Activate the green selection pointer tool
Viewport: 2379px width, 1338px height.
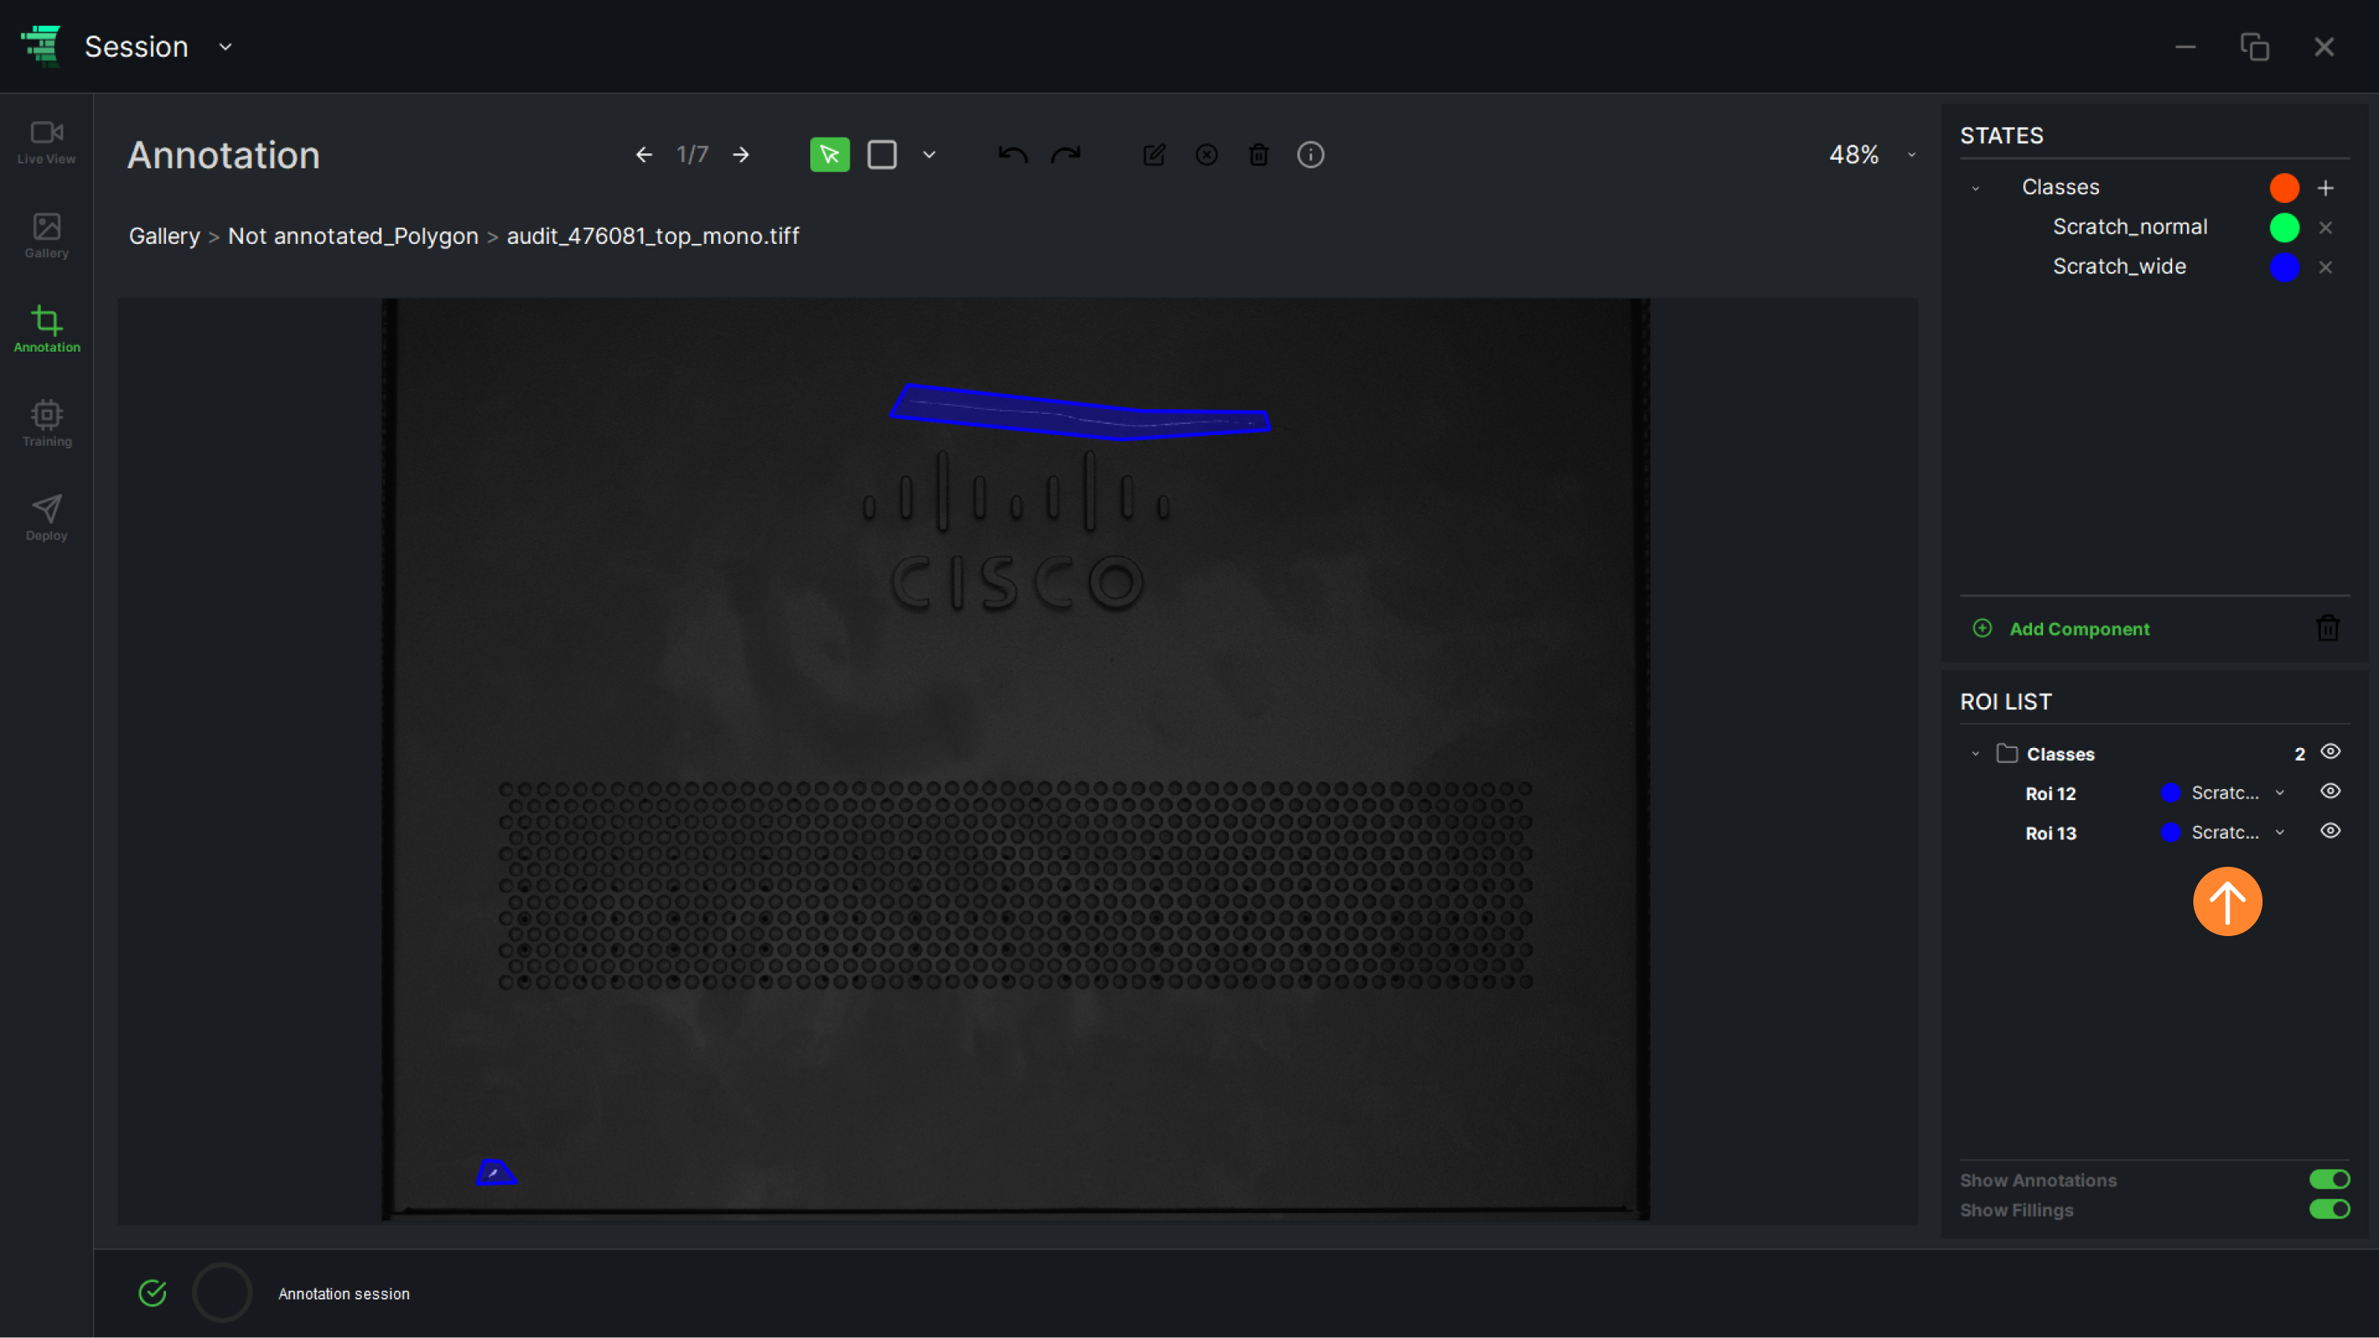tap(829, 155)
